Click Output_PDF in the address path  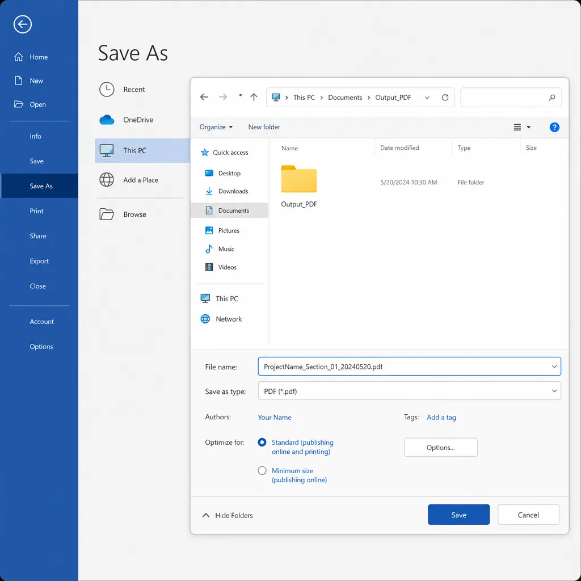393,98
